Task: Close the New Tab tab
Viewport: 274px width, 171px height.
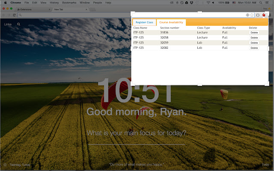Action: [86, 9]
